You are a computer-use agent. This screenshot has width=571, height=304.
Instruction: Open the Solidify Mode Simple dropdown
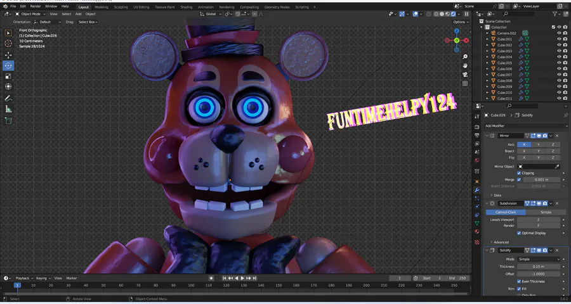539,259
